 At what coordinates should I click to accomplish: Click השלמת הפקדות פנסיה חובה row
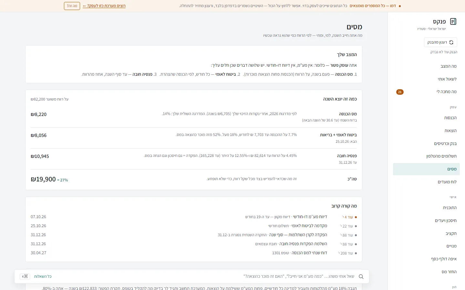[194, 244]
